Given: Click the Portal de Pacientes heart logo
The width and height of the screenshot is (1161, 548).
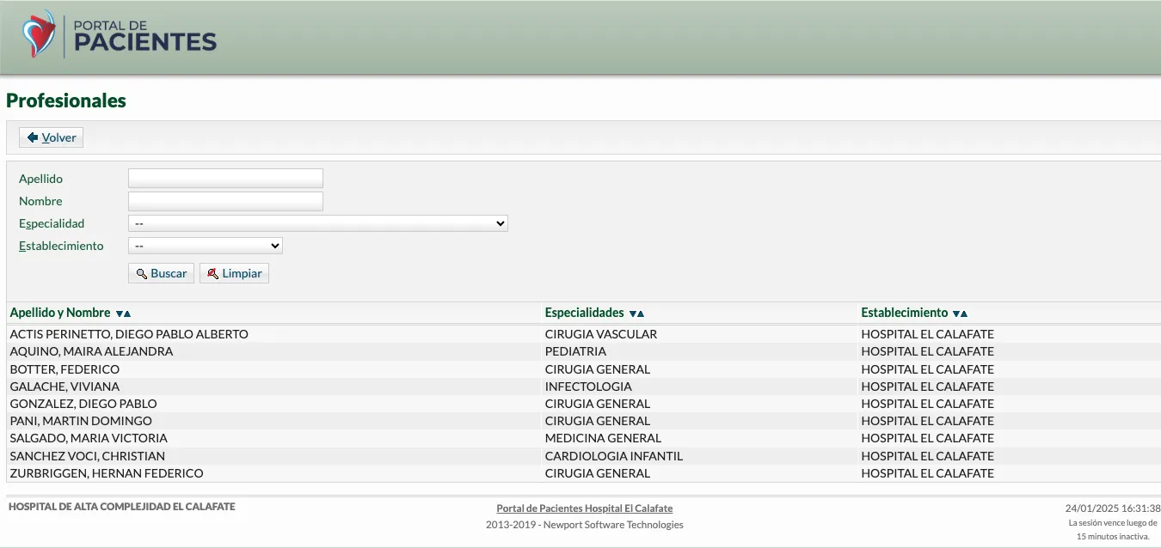Looking at the screenshot, I should point(39,34).
